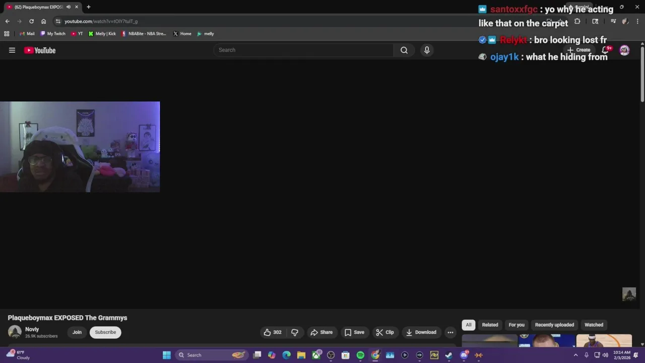Download the video
The height and width of the screenshot is (363, 645).
tap(421, 332)
